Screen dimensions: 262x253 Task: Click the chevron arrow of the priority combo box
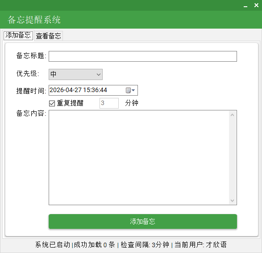click(x=99, y=75)
